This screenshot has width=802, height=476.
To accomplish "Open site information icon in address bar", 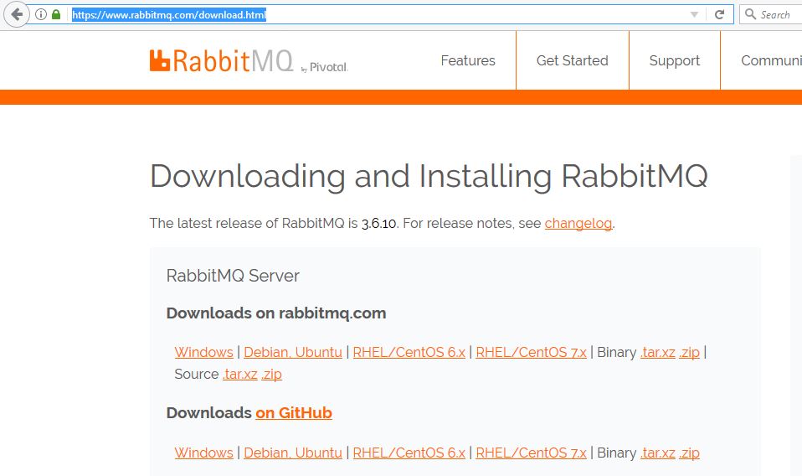I will coord(41,14).
